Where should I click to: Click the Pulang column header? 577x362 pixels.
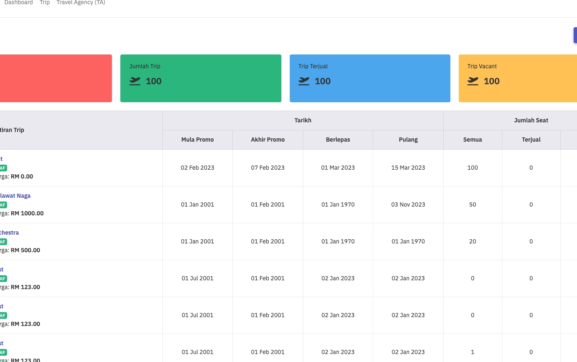408,140
